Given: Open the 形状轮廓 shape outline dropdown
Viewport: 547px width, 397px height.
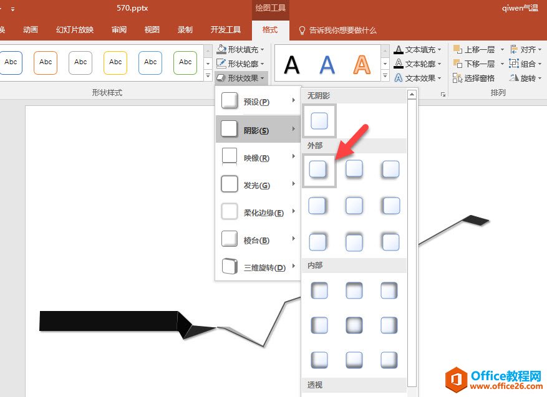Looking at the screenshot, I should 241,64.
